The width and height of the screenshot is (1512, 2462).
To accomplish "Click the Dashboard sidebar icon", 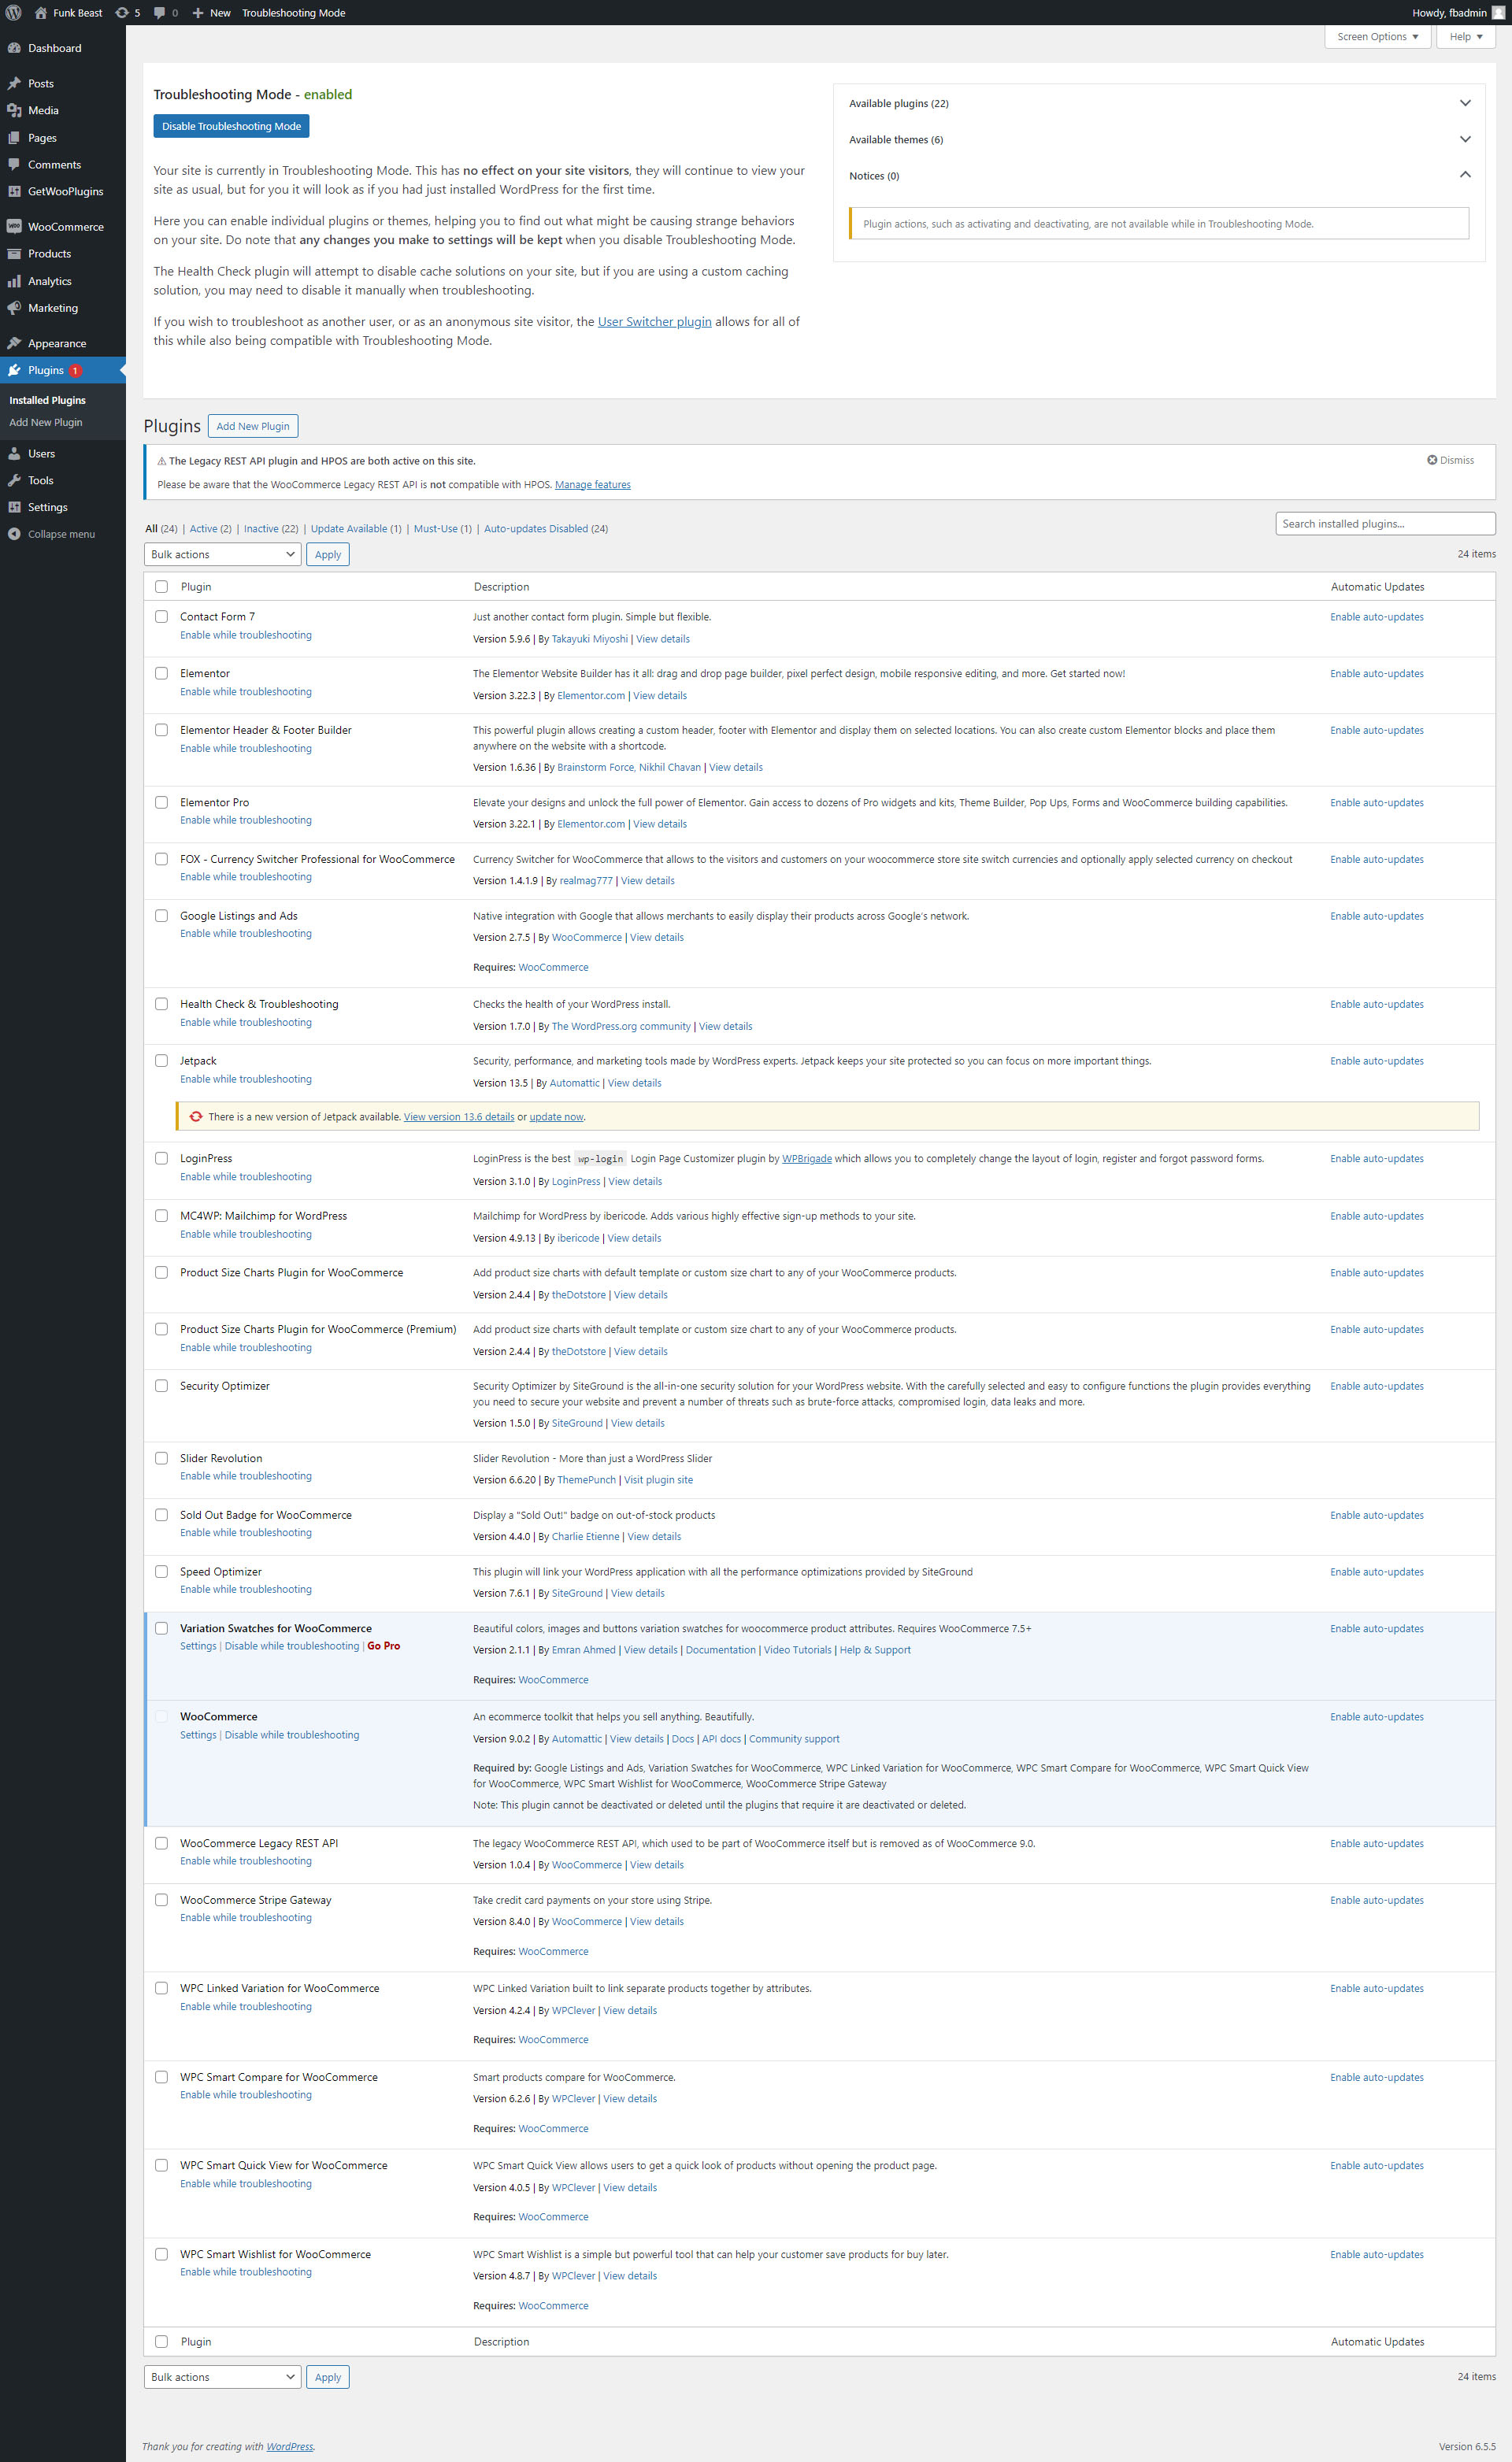I will coord(14,48).
